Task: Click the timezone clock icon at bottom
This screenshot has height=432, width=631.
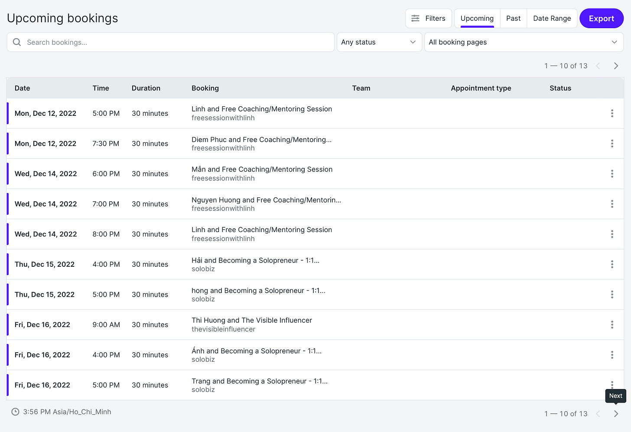Action: pos(15,412)
